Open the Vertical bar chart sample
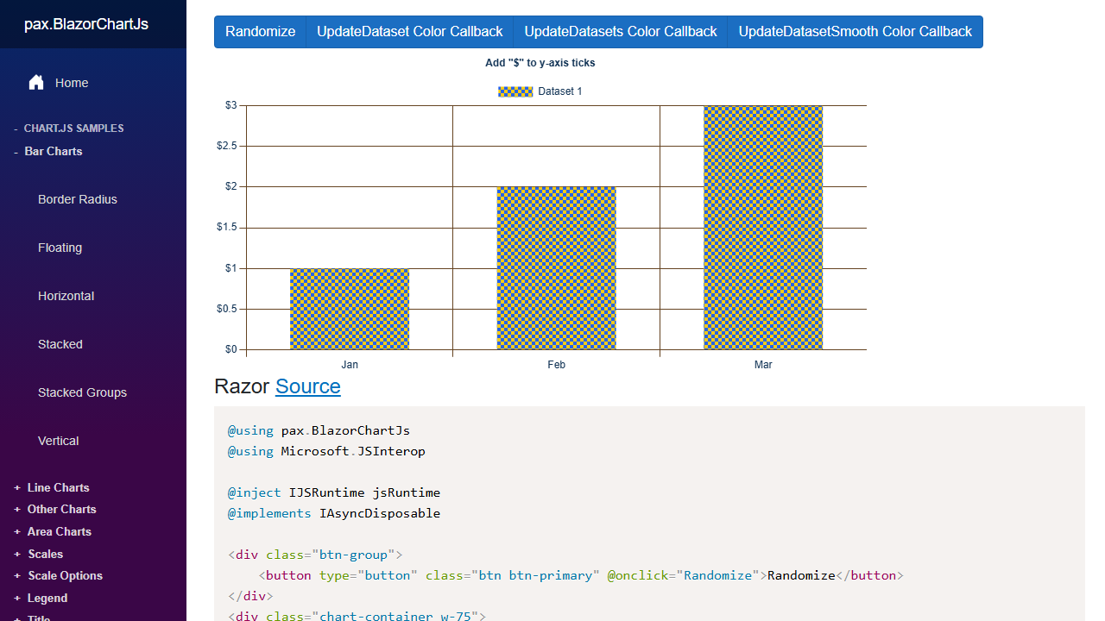The image size is (1105, 621). pyautogui.click(x=59, y=441)
